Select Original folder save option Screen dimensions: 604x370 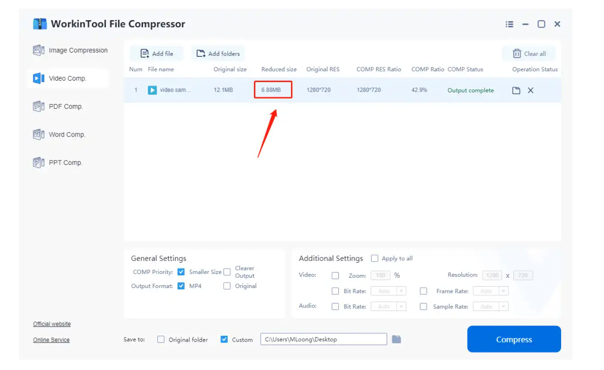161,339
